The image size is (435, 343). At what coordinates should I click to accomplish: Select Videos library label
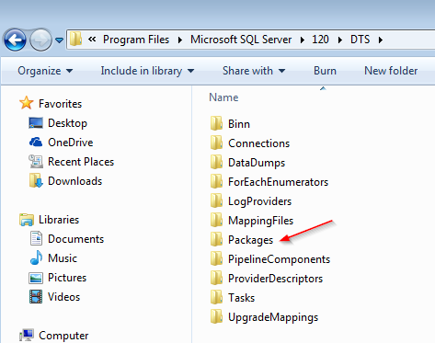pyautogui.click(x=64, y=297)
